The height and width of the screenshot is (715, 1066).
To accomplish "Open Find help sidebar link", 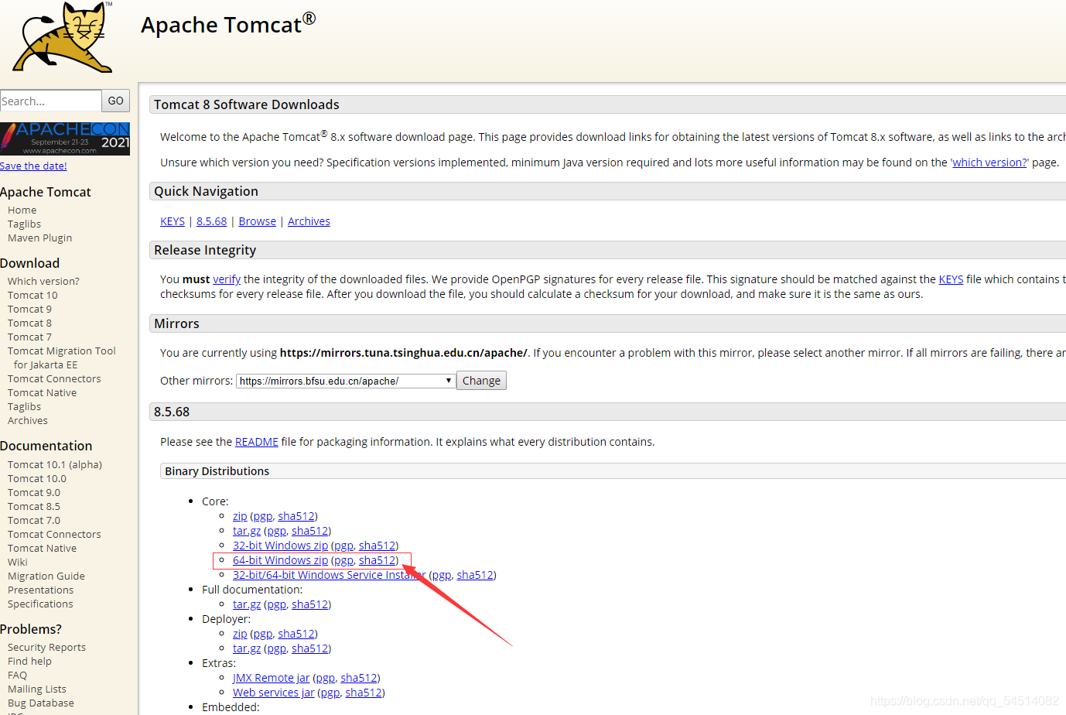I will (29, 662).
